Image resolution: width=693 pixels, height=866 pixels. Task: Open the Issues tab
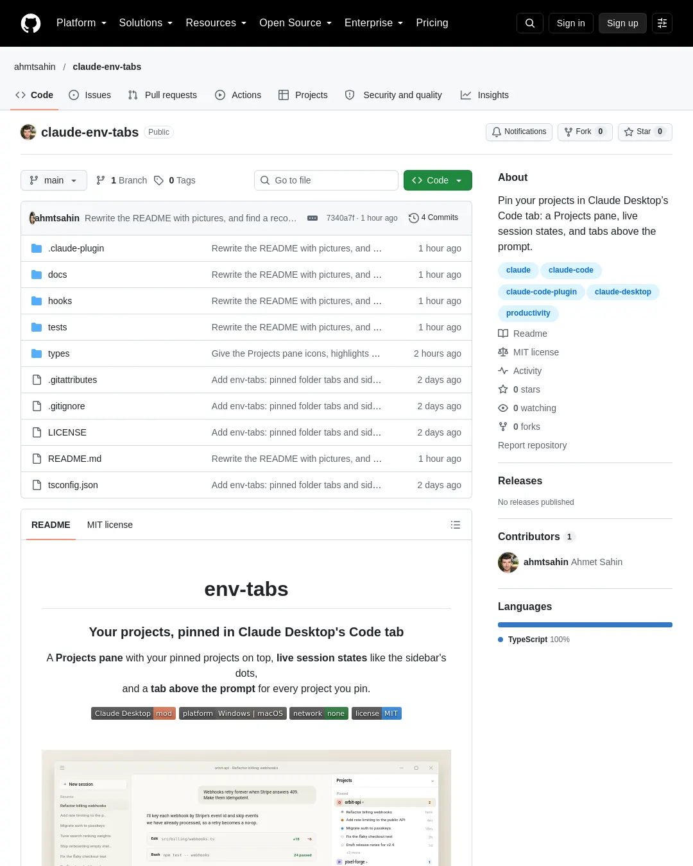[x=90, y=95]
